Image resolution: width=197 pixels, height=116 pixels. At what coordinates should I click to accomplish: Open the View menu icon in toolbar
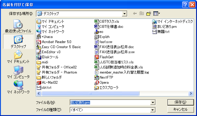[x=157, y=13]
